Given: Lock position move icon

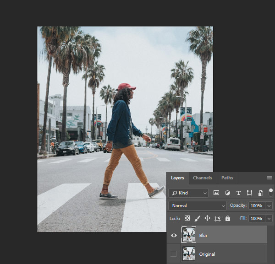Looking at the screenshot, I should (207, 219).
